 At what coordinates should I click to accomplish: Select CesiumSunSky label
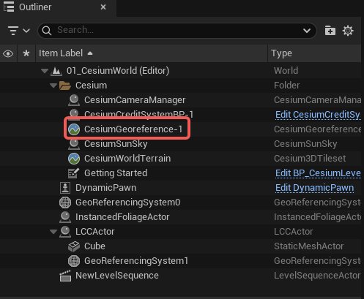tap(116, 144)
